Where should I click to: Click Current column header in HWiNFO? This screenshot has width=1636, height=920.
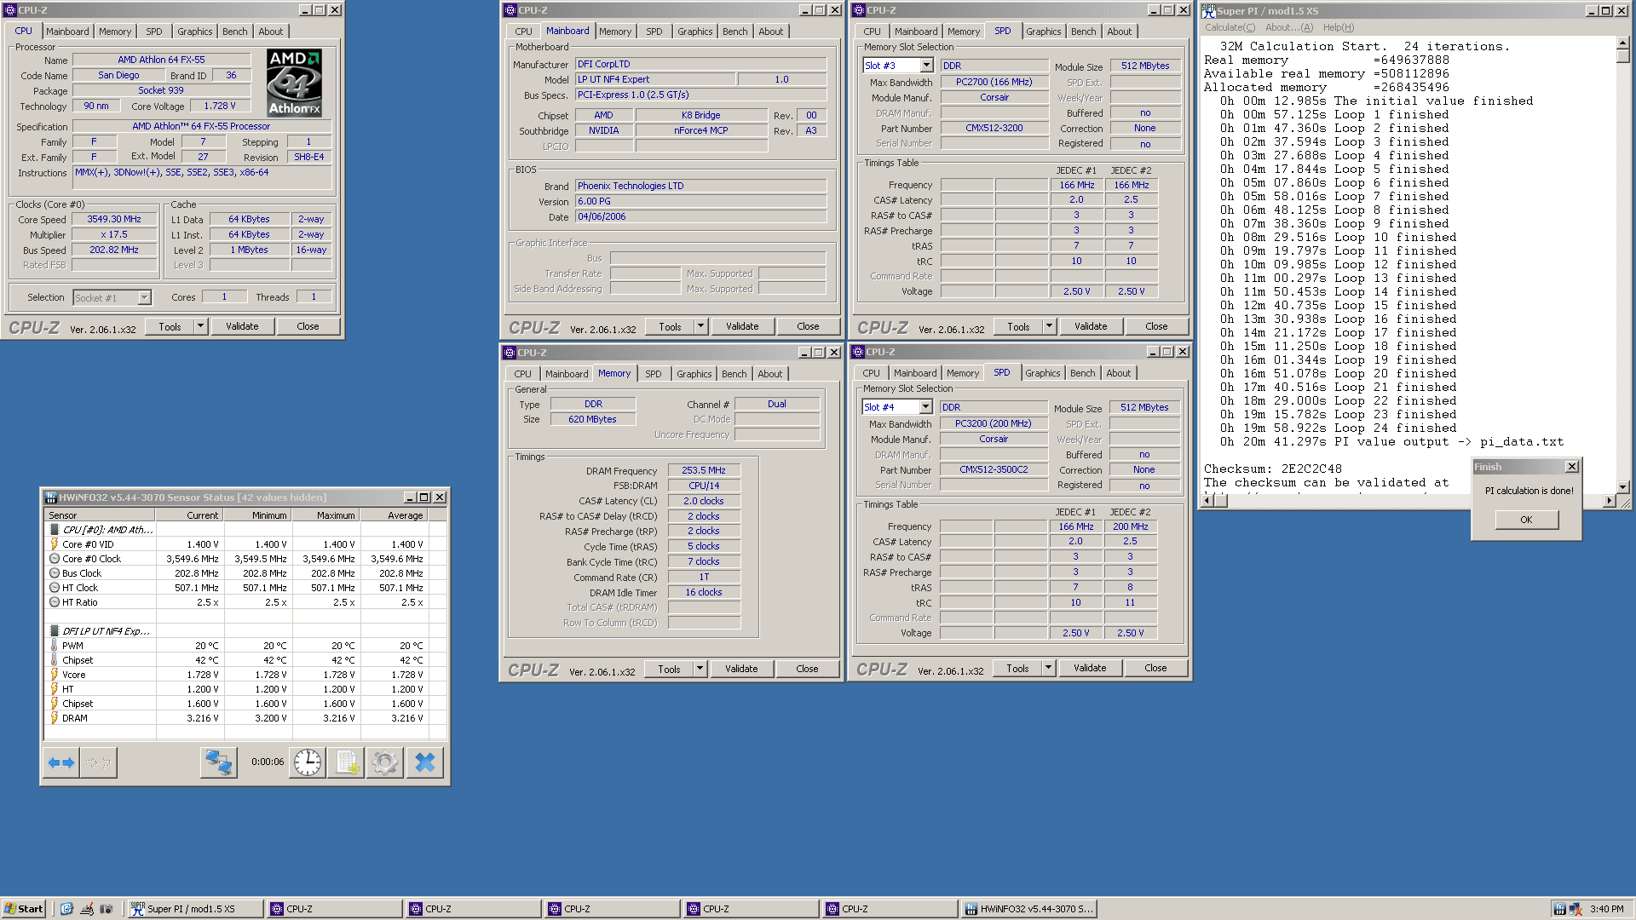(188, 515)
